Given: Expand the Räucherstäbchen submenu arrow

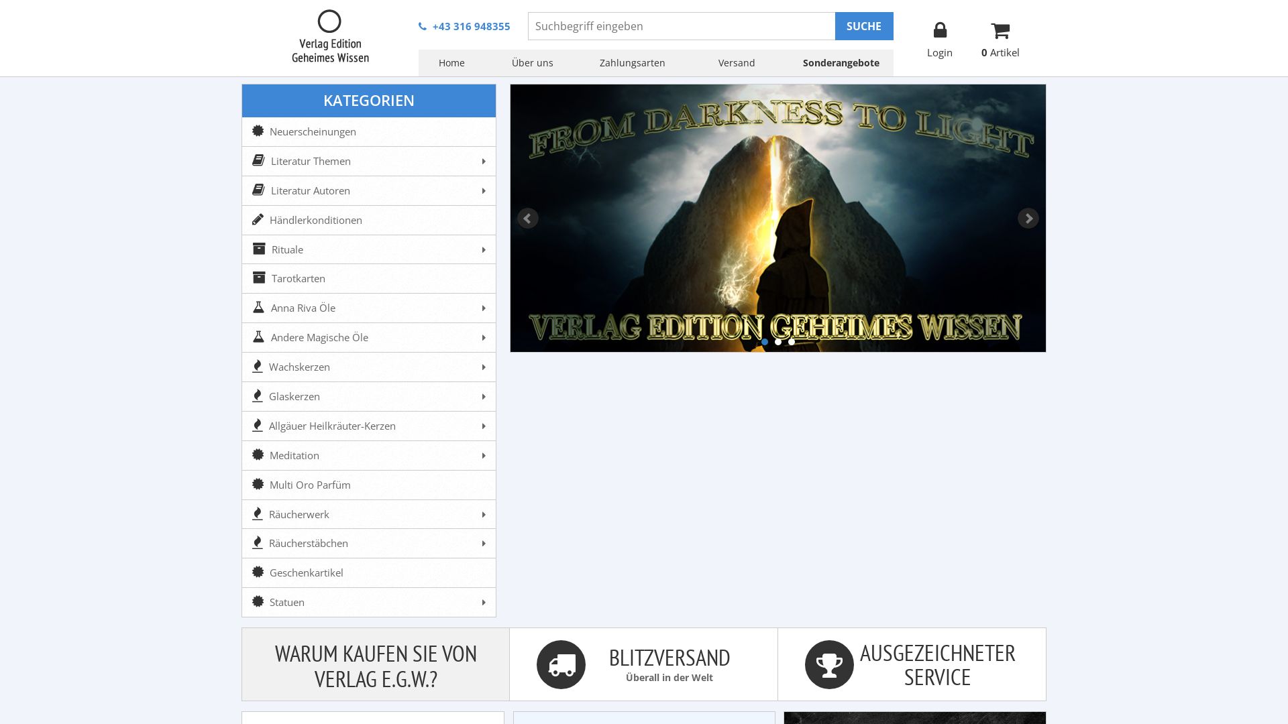Looking at the screenshot, I should click(484, 544).
